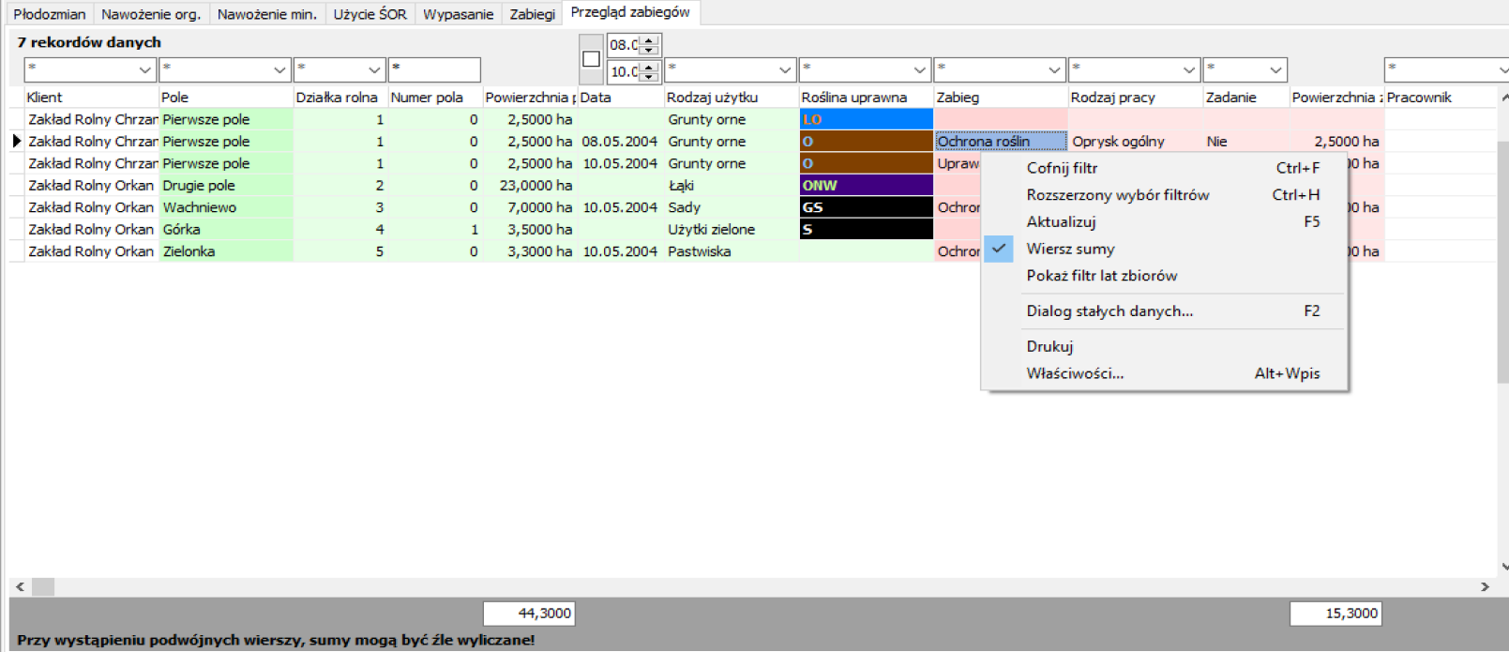Click the Rodzaj użytku column header

tap(731, 98)
